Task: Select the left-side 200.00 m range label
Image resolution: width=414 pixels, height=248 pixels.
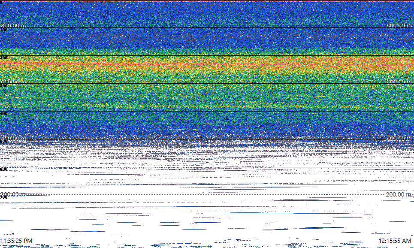Action: [x=13, y=195]
